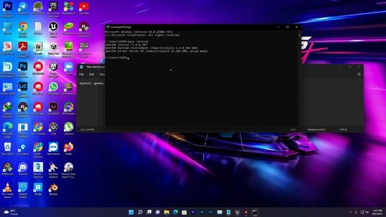Open Hotspot Shield desktop shortcut

pyautogui.click(x=23, y=190)
